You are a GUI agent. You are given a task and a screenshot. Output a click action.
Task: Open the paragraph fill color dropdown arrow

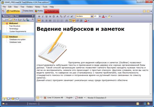point(88,20)
